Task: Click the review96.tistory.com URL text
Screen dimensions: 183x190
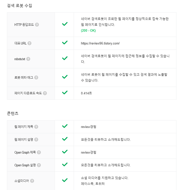Action: 100,43
